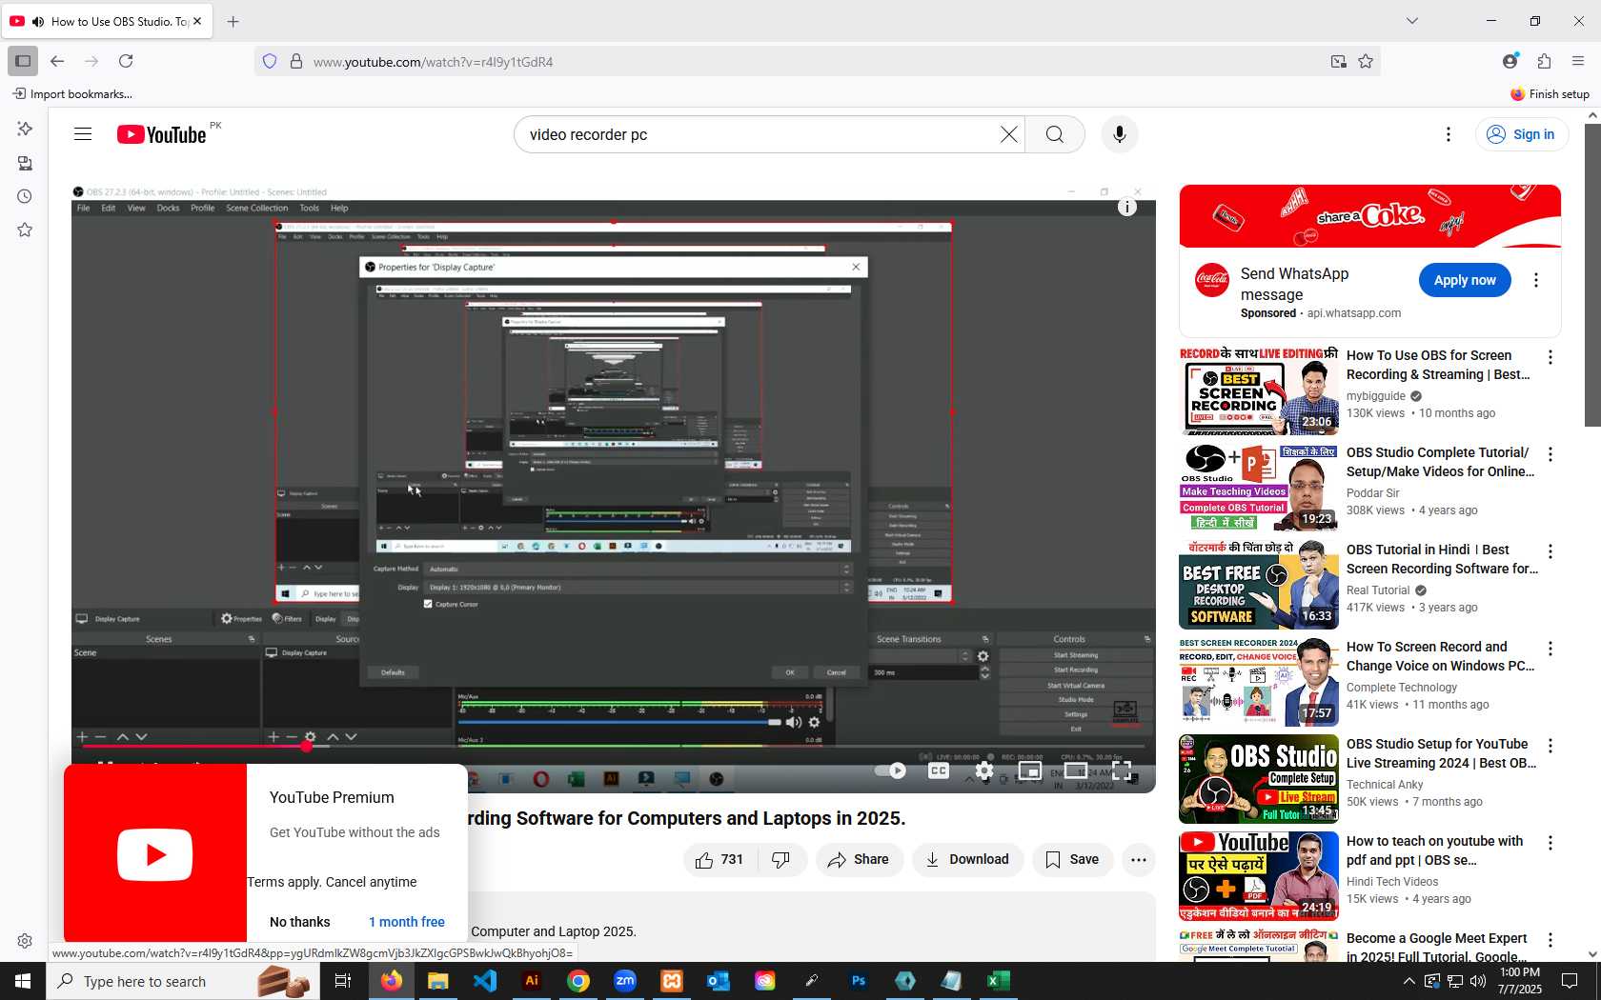Enter fullscreen on the video
The width and height of the screenshot is (1601, 1000).
pyautogui.click(x=1122, y=770)
